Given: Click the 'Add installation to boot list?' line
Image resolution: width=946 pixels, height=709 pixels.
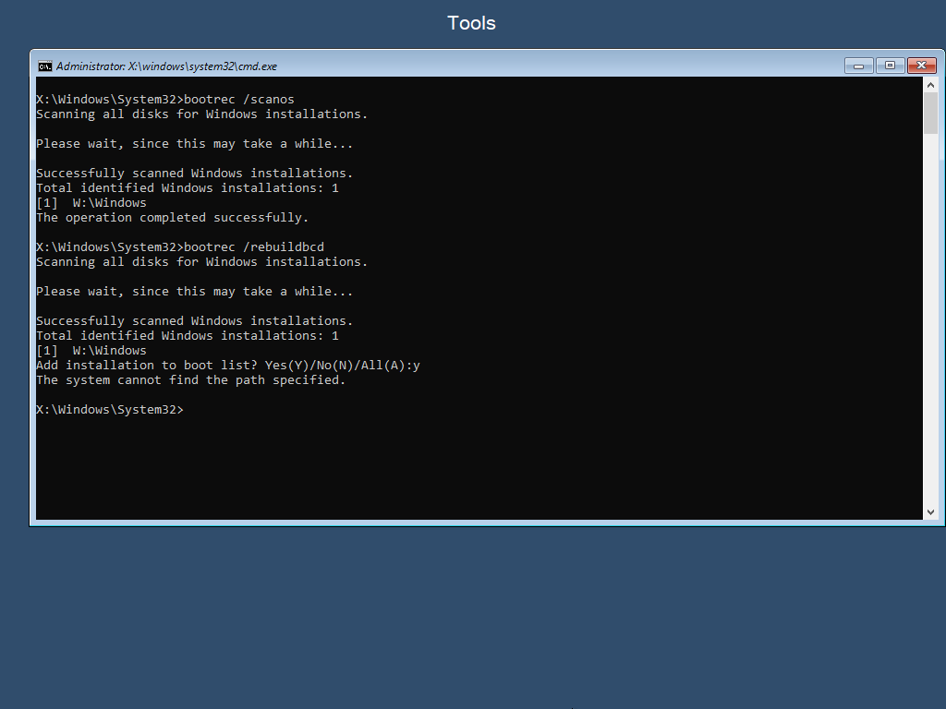Looking at the screenshot, I should pos(227,365).
